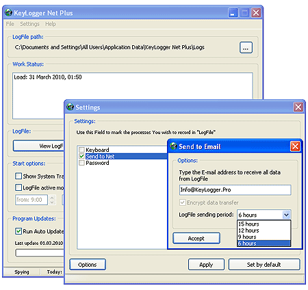Enable the Password checkbox

[x=81, y=163]
